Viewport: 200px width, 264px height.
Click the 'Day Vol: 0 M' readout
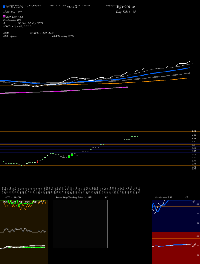tap(126, 12)
